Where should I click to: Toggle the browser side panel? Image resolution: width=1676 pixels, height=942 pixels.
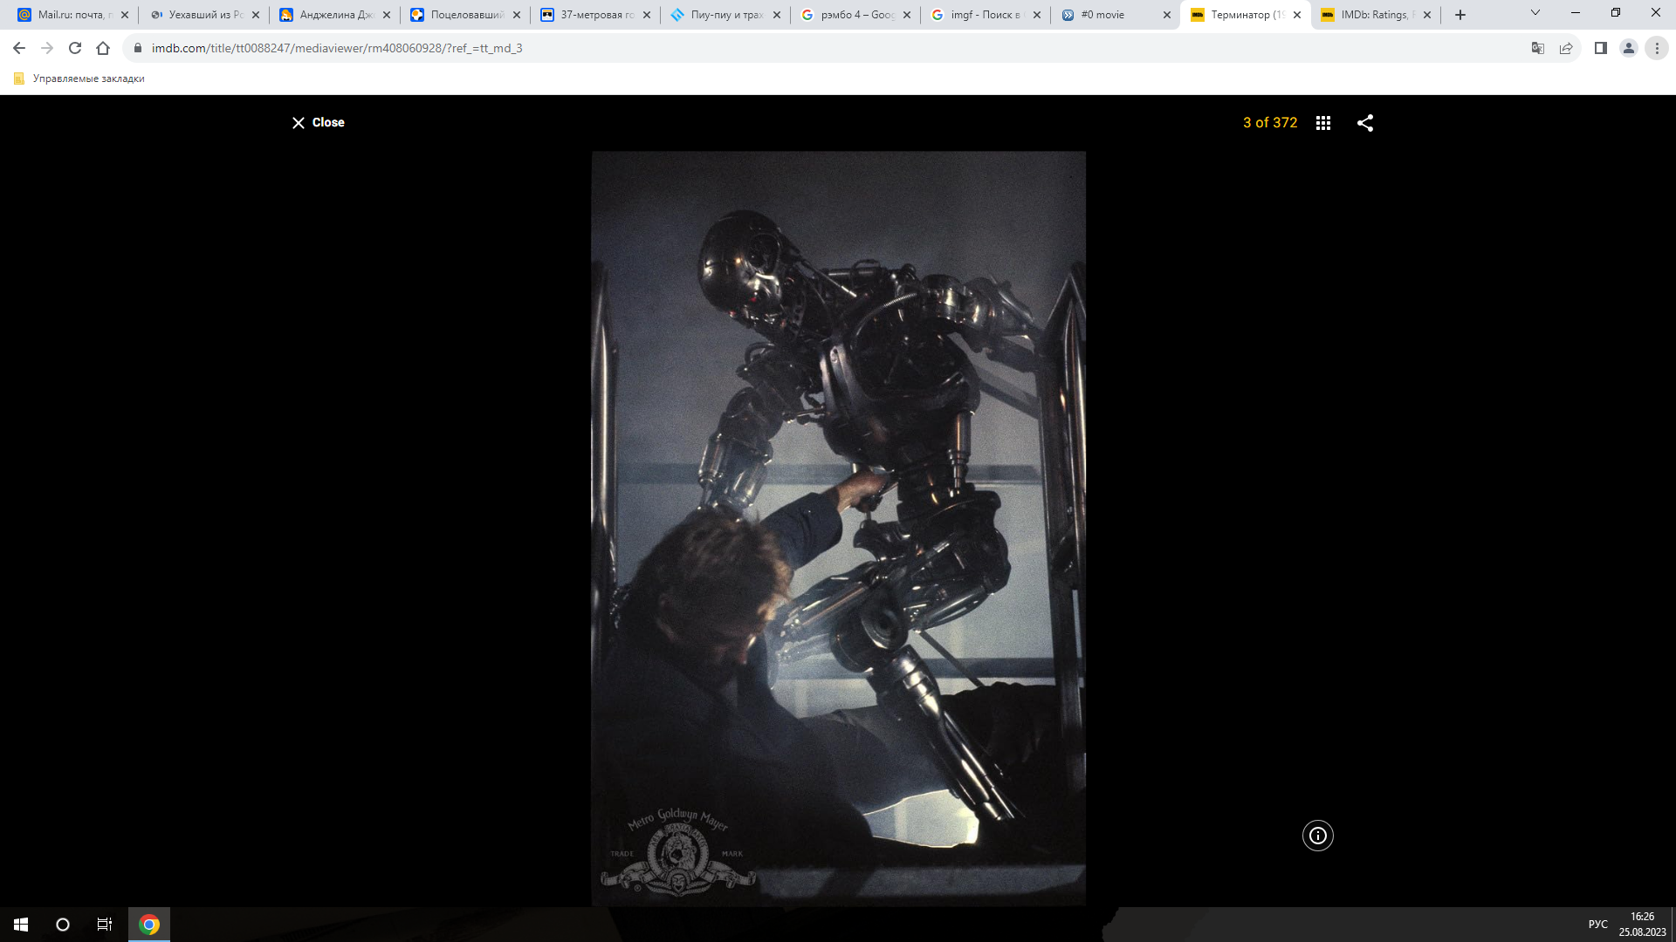1601,48
